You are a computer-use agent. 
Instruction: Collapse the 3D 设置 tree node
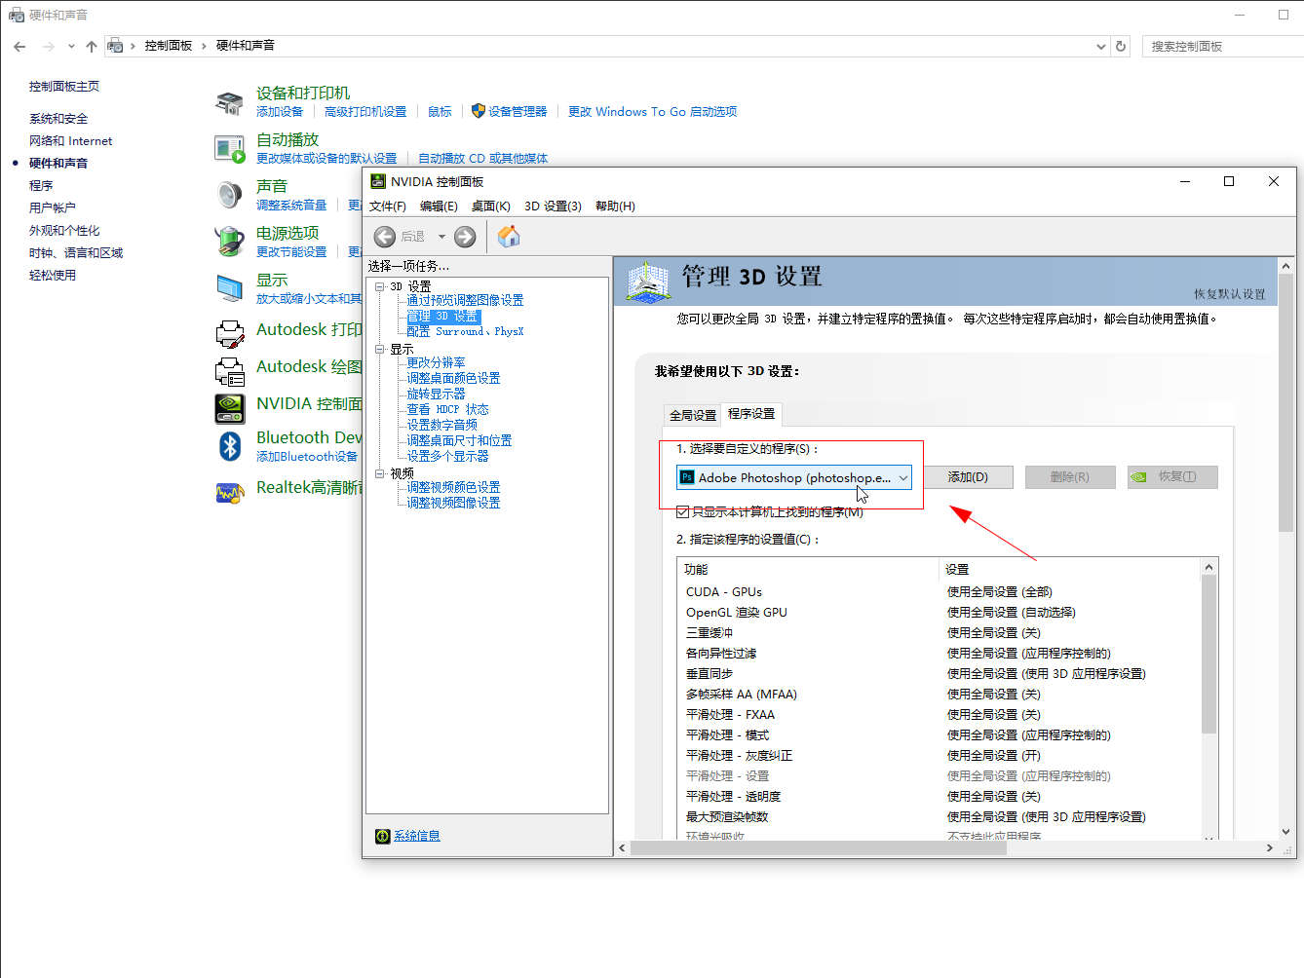tap(380, 286)
